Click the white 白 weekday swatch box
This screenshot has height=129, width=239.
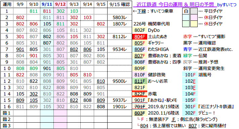186,11
